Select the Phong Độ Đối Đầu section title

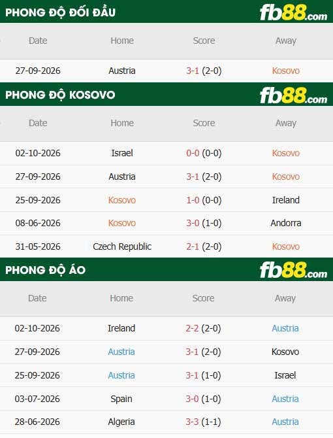60,12
